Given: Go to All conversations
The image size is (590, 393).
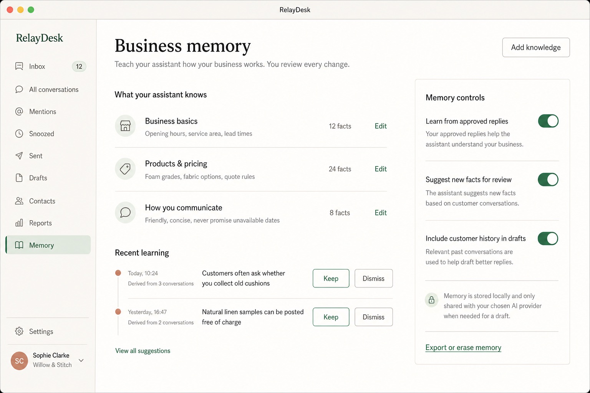Looking at the screenshot, I should pyautogui.click(x=48, y=89).
